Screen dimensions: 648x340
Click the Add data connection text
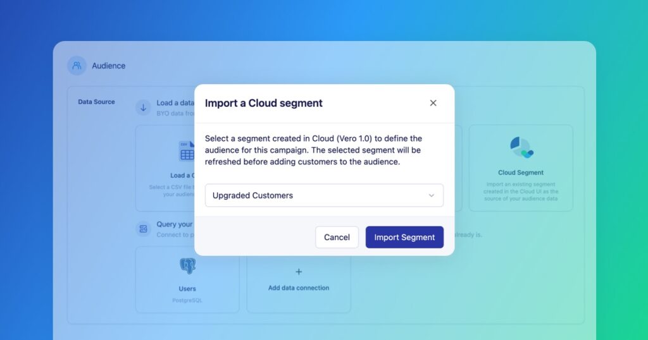pos(299,288)
